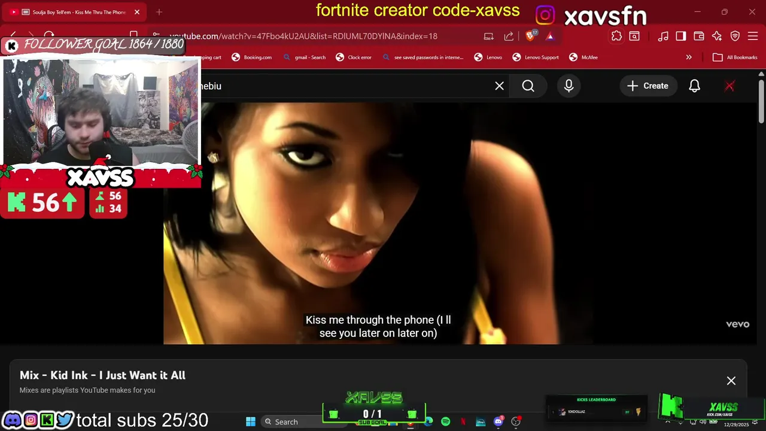Click the playing music video area
Image resolution: width=766 pixels, height=431 pixels.
pyautogui.click(x=461, y=223)
